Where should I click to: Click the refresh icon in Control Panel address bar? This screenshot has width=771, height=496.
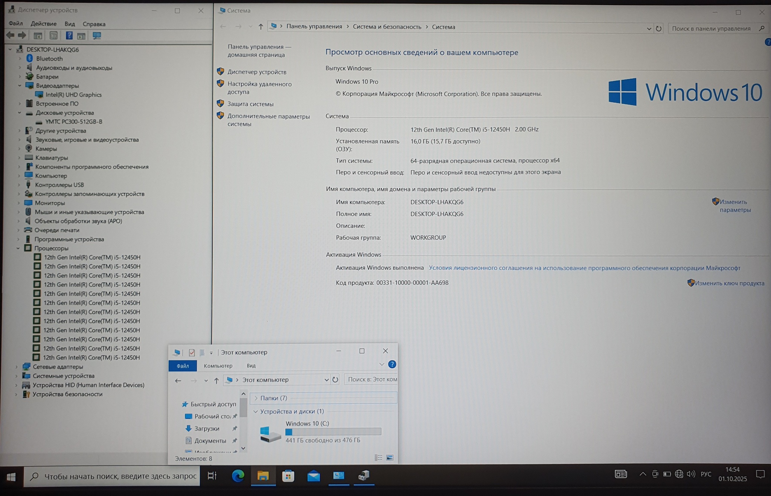coord(658,29)
